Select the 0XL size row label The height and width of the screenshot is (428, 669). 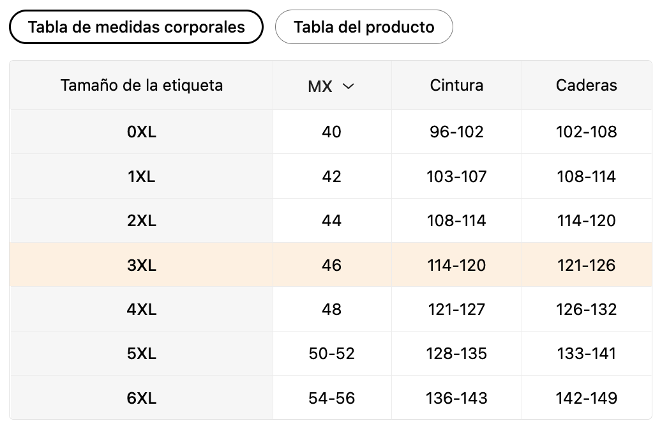pos(141,132)
